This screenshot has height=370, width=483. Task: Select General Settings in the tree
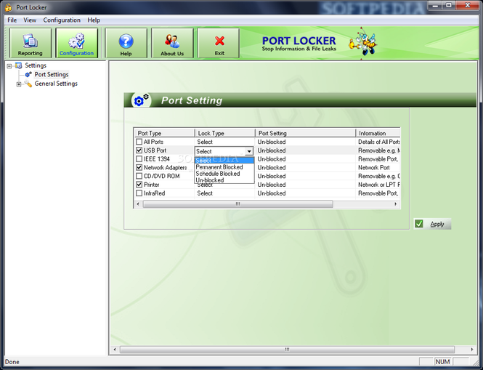tap(56, 84)
